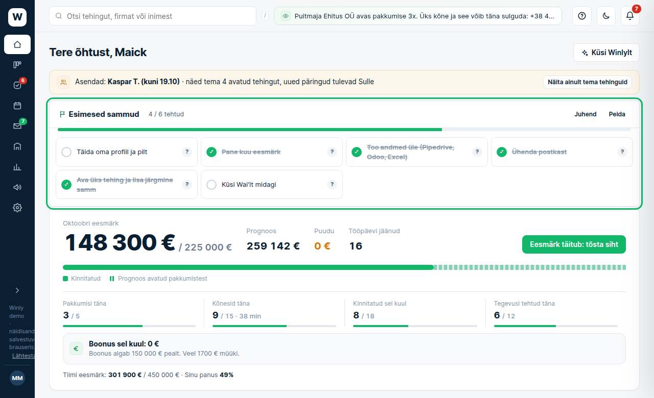Uncheck the 'Pane kuu eesmärk' step

[212, 152]
